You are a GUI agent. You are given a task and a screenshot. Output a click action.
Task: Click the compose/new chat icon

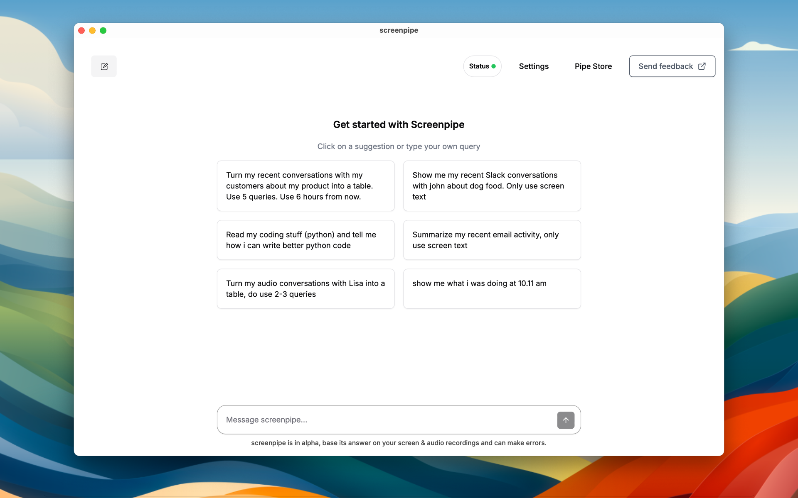[103, 66]
